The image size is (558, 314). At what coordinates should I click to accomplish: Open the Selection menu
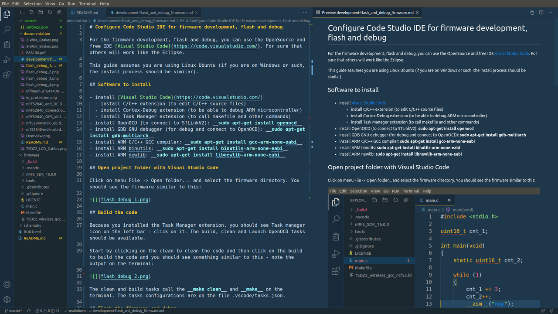tap(33, 3)
